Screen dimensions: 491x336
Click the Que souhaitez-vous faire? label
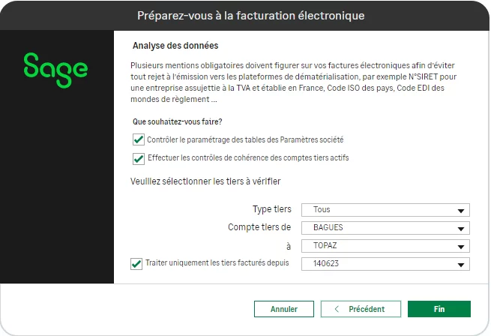177,121
